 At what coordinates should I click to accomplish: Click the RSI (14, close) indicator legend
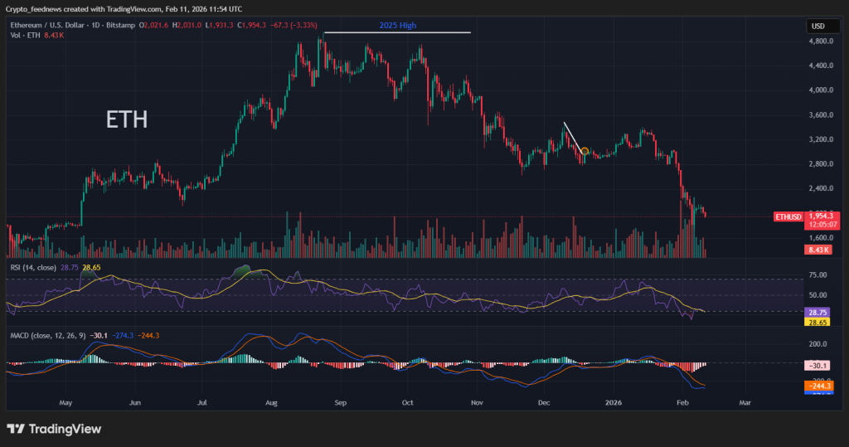tap(33, 268)
